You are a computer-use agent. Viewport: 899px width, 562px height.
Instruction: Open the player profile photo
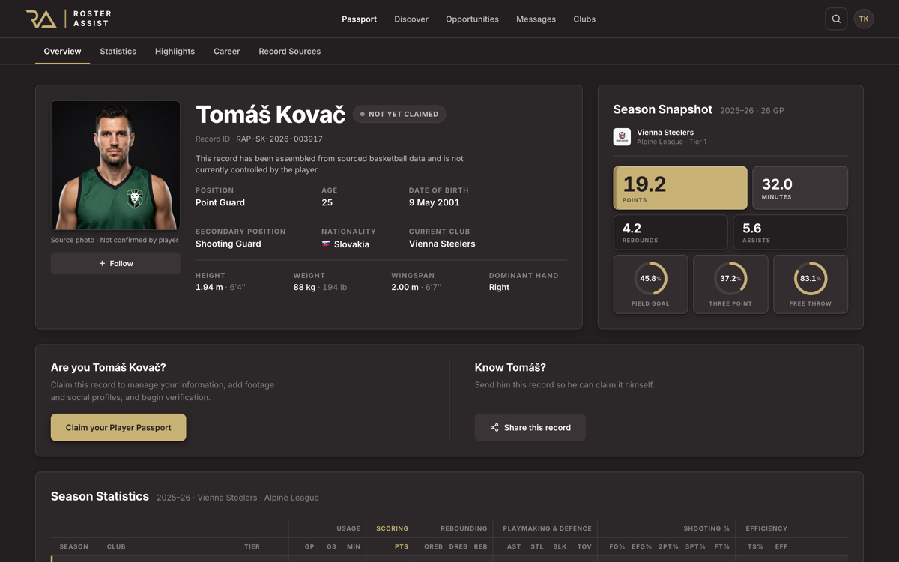tap(115, 165)
